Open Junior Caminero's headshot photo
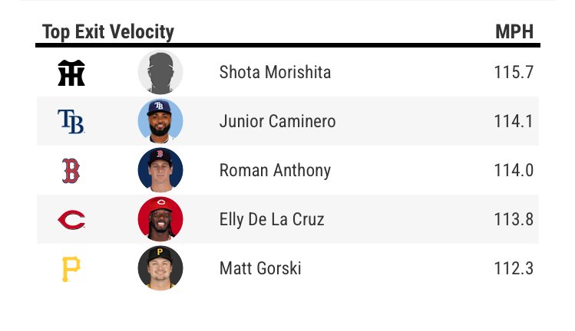Screen dimensions: 575x331 pos(160,122)
